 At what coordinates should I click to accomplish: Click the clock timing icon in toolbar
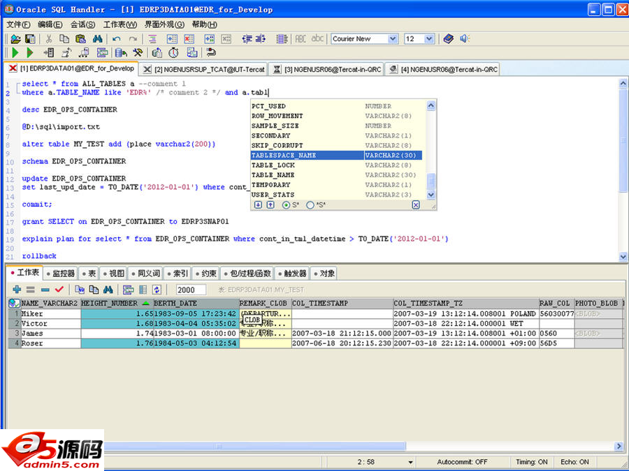tap(173, 53)
